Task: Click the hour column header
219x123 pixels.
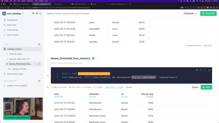Action: [56, 94]
